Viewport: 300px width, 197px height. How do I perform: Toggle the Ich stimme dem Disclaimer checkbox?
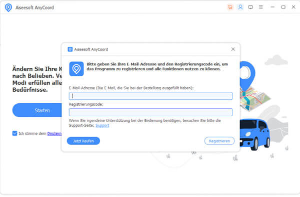point(14,133)
